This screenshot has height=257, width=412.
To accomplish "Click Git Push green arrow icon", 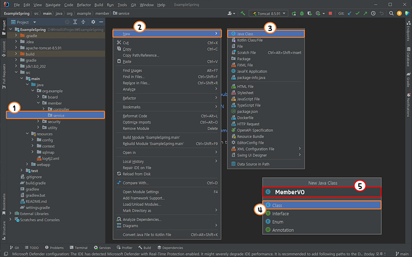I will (365, 13).
